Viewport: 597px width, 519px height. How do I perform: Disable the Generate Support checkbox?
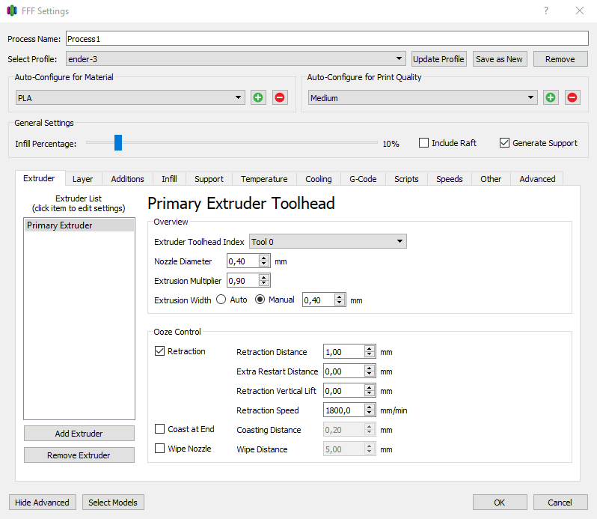[504, 143]
